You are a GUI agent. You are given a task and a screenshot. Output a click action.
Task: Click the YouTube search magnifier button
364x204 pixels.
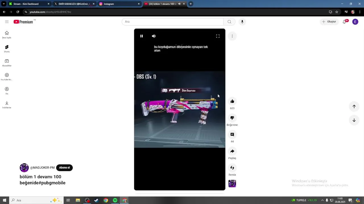click(229, 22)
